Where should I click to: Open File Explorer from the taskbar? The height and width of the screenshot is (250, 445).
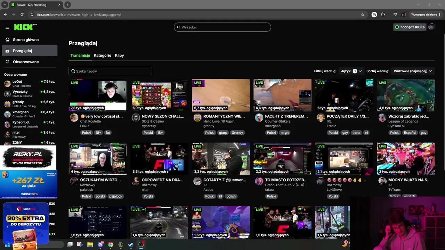[90, 244]
